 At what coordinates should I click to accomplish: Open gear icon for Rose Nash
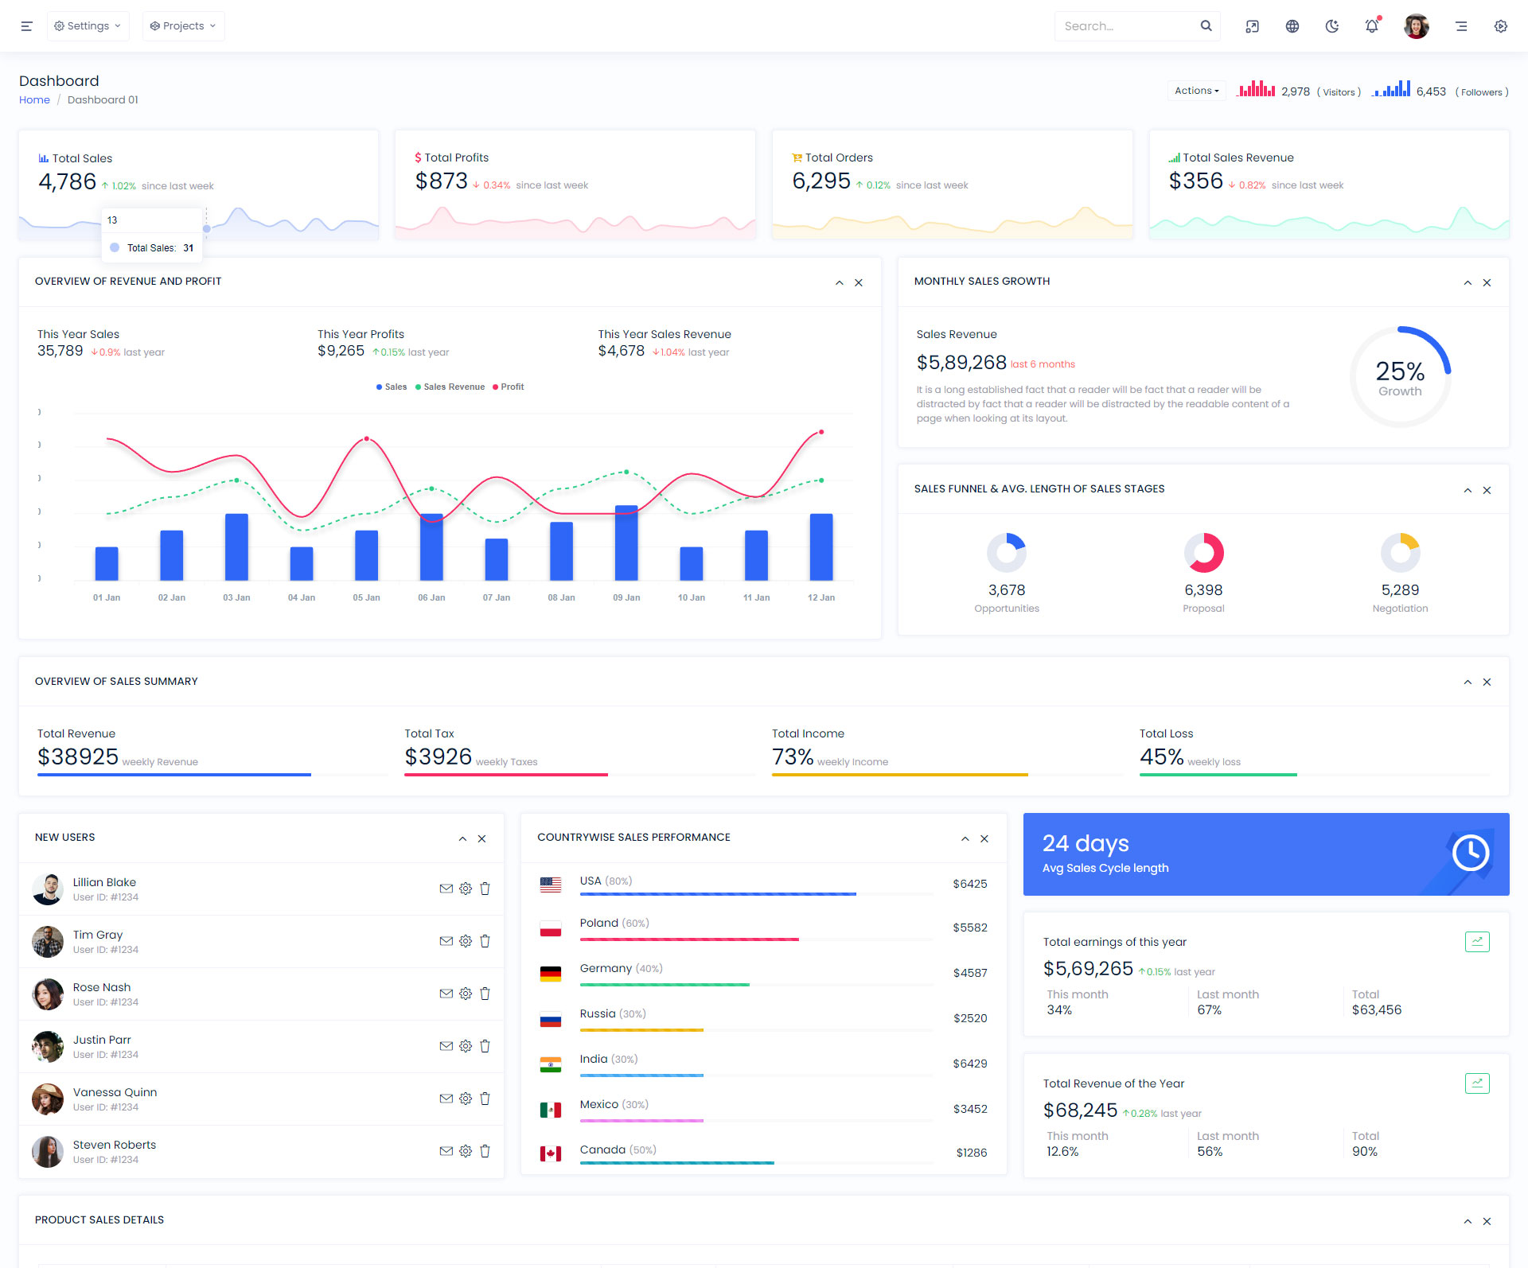click(466, 994)
